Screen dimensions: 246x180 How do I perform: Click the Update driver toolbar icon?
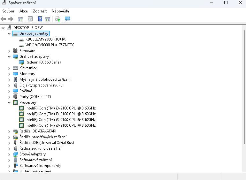pyautogui.click(x=57, y=19)
